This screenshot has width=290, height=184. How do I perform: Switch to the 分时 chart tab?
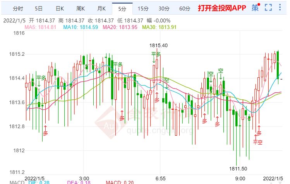(x=18, y=9)
